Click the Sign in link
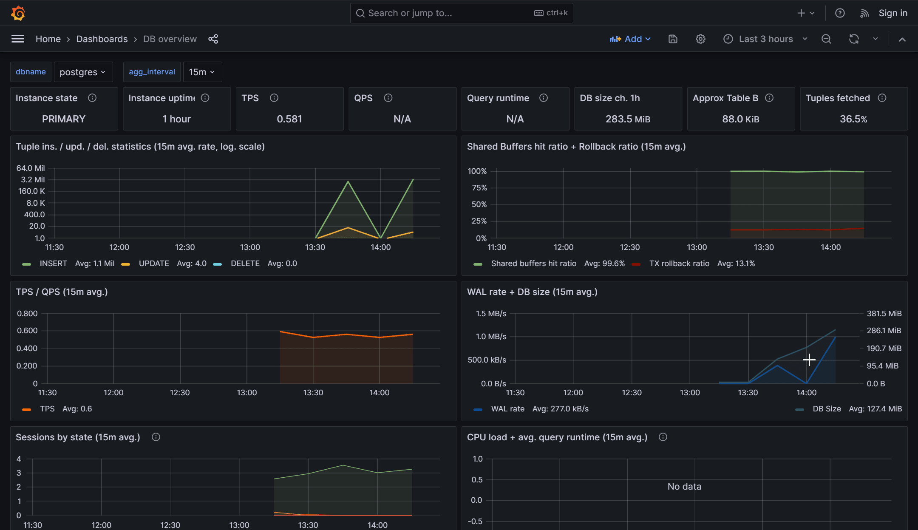The image size is (918, 530). pyautogui.click(x=893, y=13)
